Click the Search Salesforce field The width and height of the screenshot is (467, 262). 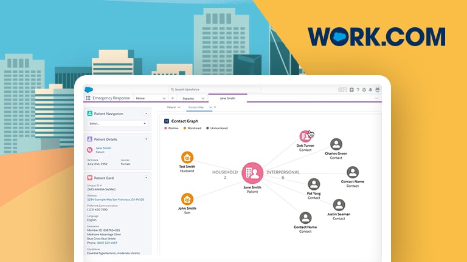214,90
